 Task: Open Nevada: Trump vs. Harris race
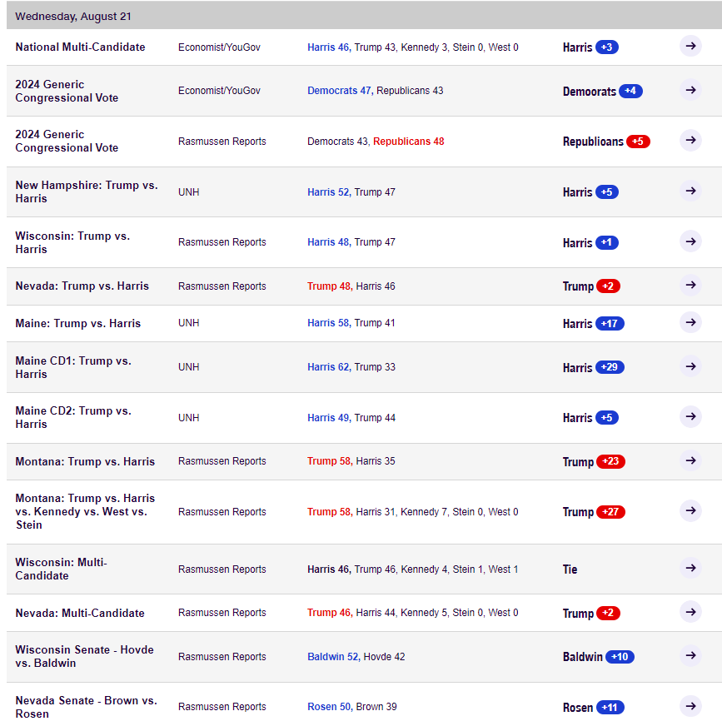[82, 286]
